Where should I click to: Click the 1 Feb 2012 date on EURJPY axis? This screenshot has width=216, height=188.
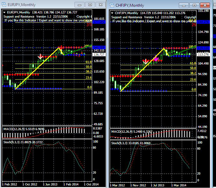10,184
